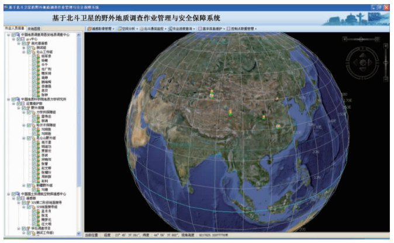The width and height of the screenshot is (394, 243).
Task: Click the folder icon of 昆仑山野外组
Action: (x=33, y=138)
